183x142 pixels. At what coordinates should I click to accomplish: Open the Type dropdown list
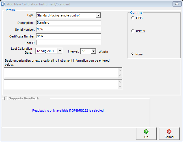click(x=98, y=15)
